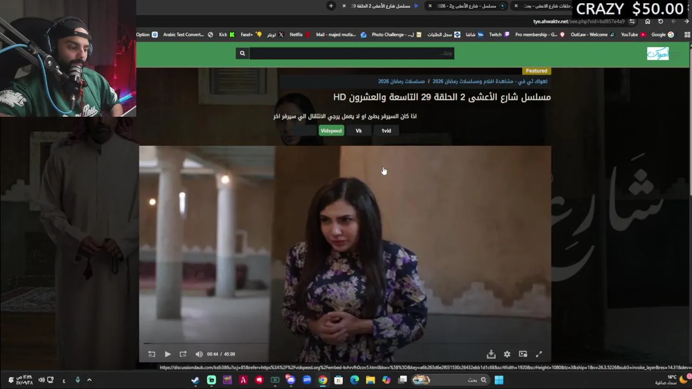Open Zoom from the taskbar
The height and width of the screenshot is (389, 692).
pyautogui.click(x=307, y=380)
